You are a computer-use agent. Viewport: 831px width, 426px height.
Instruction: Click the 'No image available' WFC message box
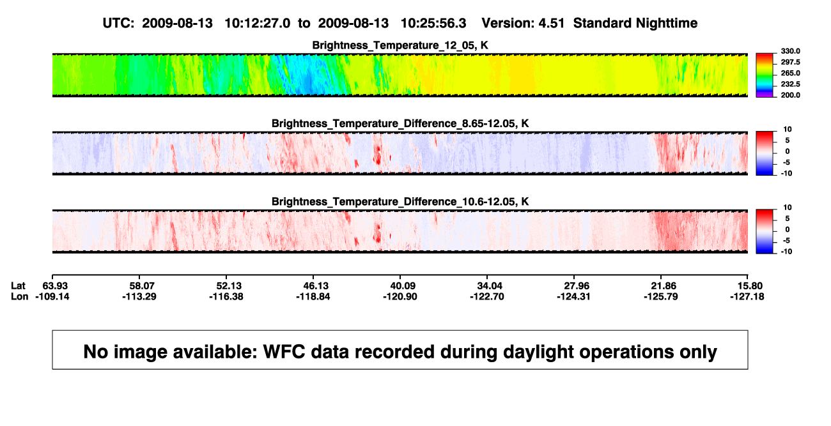[400, 350]
